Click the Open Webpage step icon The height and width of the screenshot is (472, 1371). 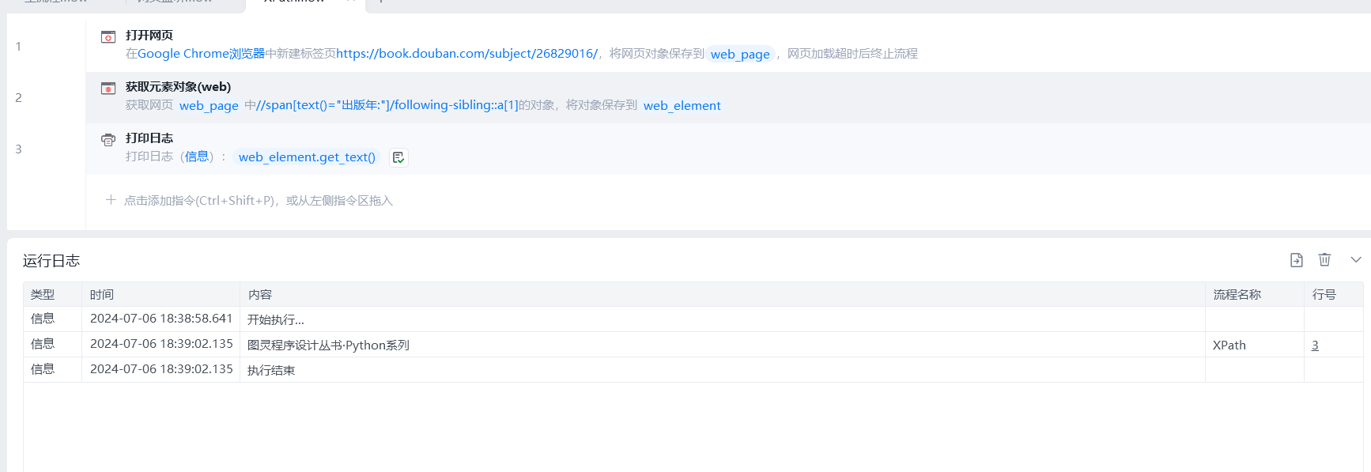pos(108,36)
